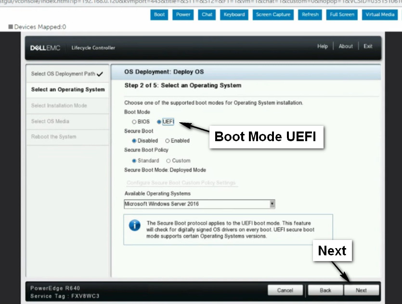Take a Screen Capture

[273, 14]
